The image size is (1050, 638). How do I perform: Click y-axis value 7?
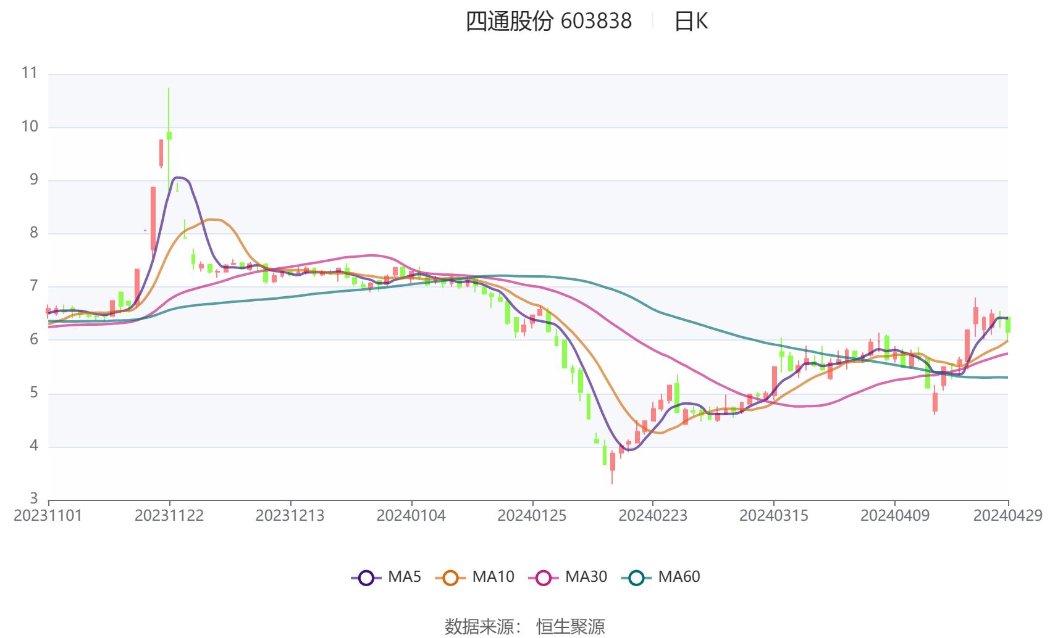click(34, 286)
